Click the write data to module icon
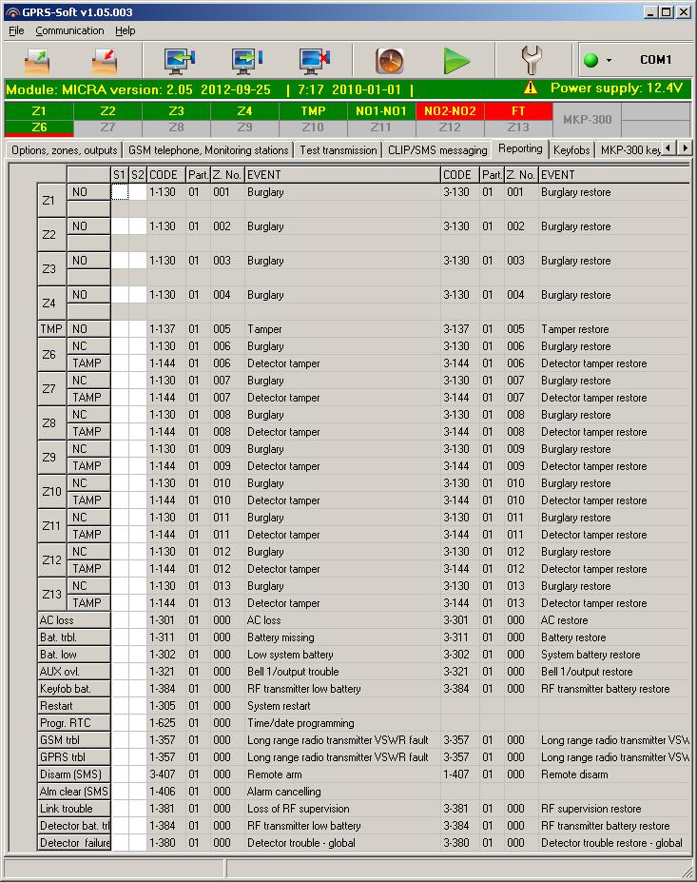This screenshot has width=697, height=882. (x=247, y=61)
